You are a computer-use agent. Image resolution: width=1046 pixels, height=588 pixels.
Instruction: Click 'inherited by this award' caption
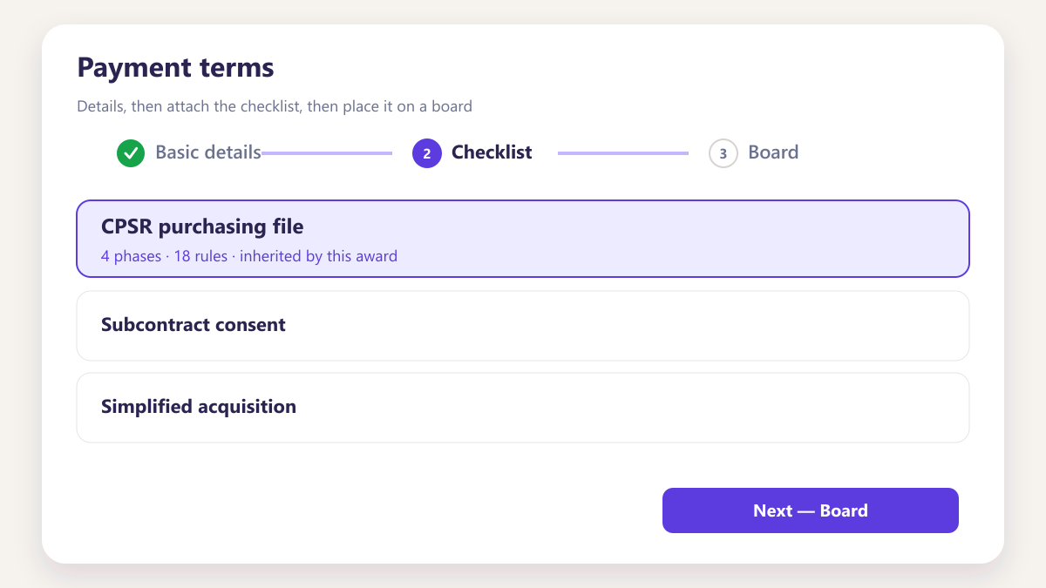[318, 256]
